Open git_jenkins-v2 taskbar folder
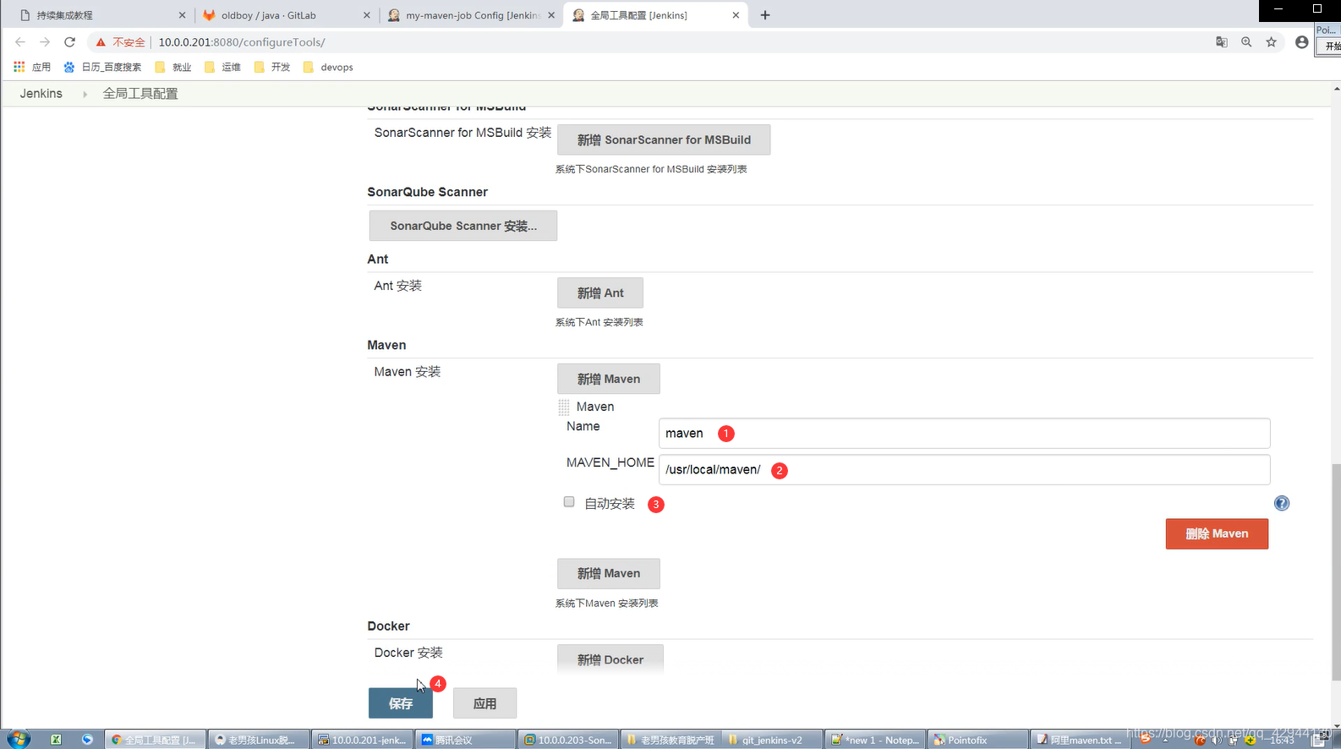 [x=773, y=740]
